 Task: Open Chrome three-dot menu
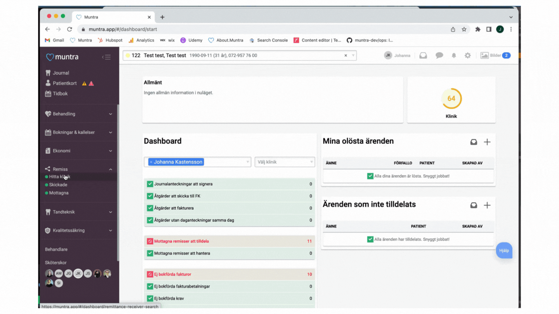click(x=511, y=29)
